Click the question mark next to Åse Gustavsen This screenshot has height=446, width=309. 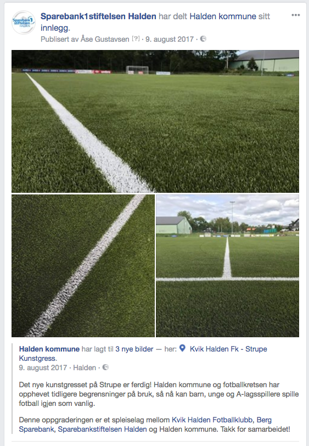pyautogui.click(x=136, y=39)
